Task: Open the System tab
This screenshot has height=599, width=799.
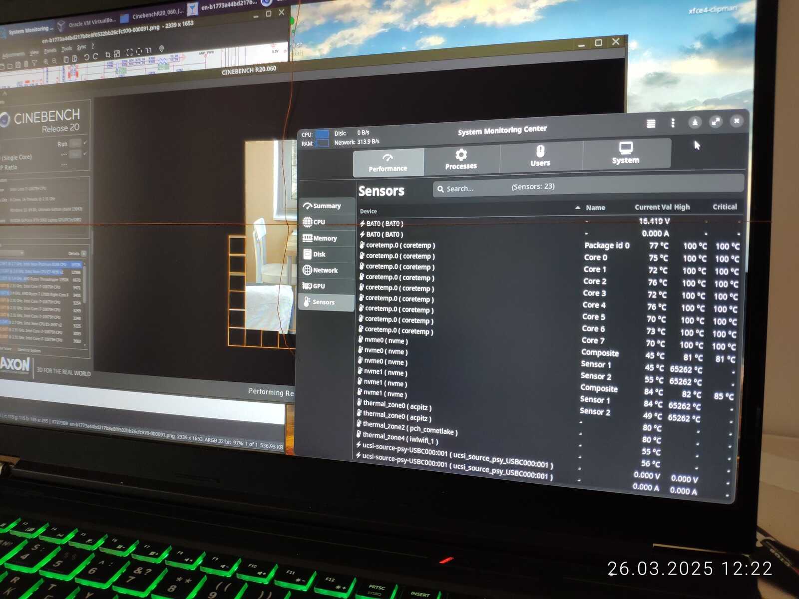Action: coord(626,153)
